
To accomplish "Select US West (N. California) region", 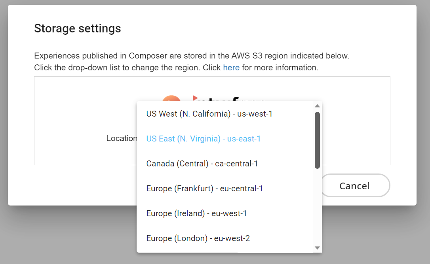I will coord(225,114).
